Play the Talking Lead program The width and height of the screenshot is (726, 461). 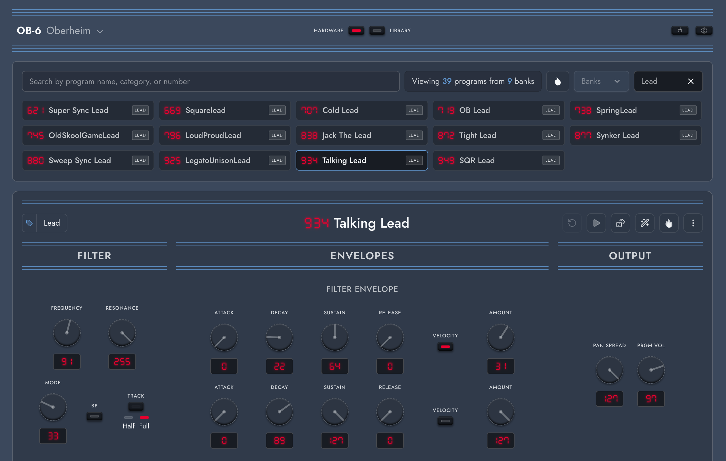(x=596, y=223)
